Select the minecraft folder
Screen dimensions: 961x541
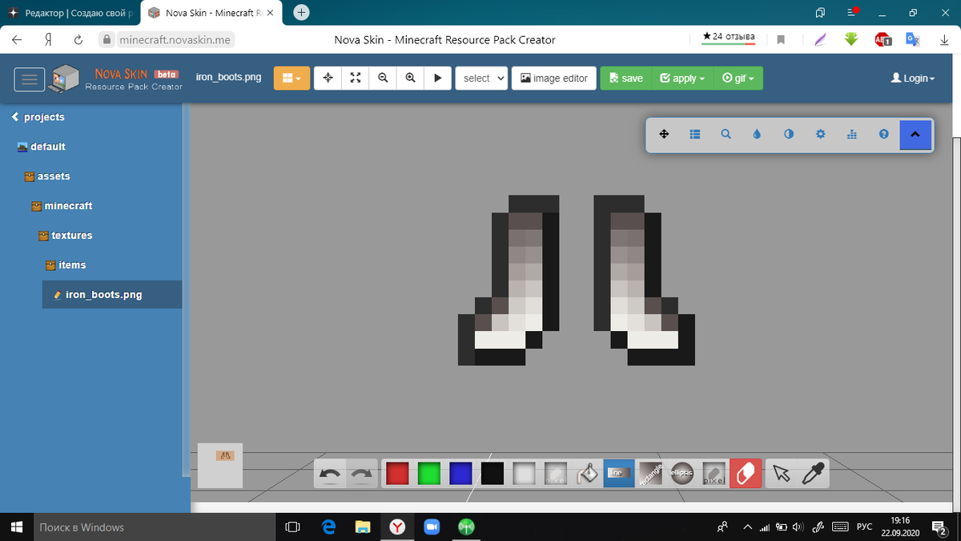point(62,206)
